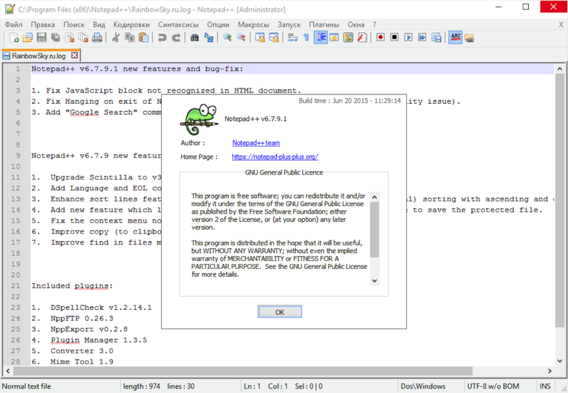Start macro recording with the red dot
The height and width of the screenshot is (393, 568).
click(381, 38)
